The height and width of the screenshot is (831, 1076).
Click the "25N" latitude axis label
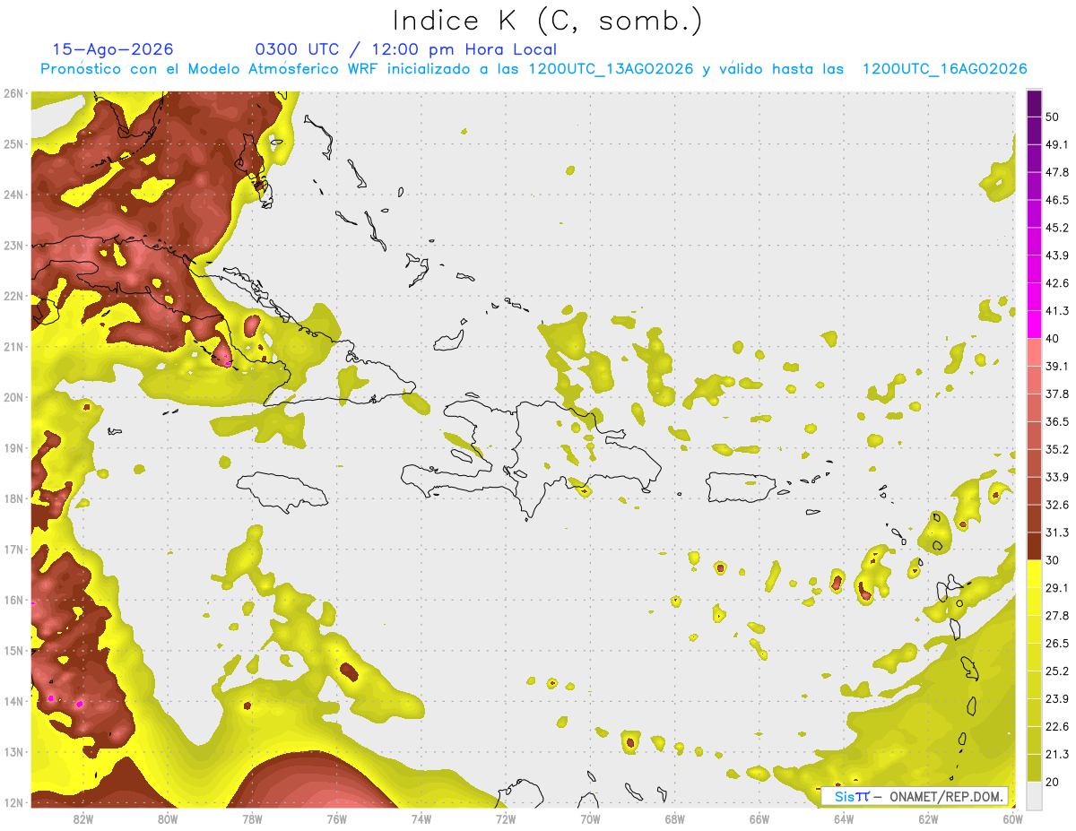13,143
